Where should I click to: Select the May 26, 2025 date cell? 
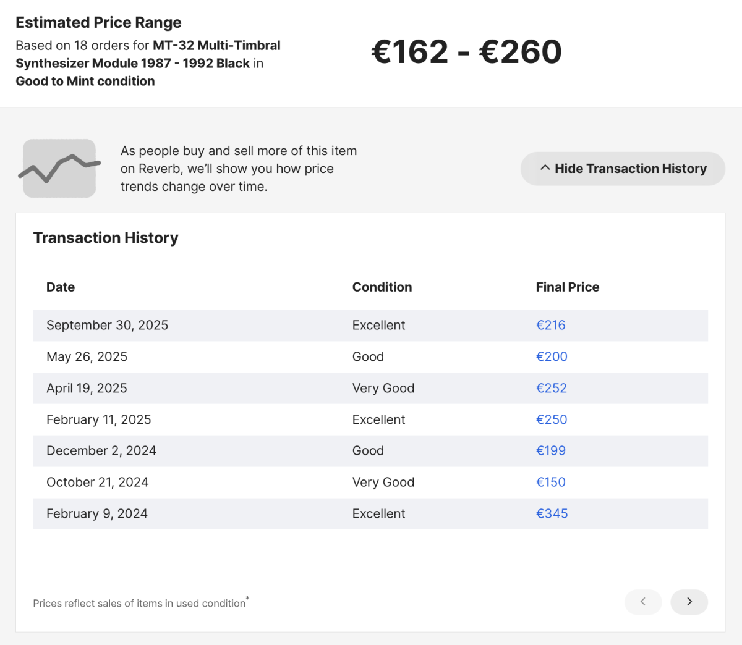click(87, 356)
